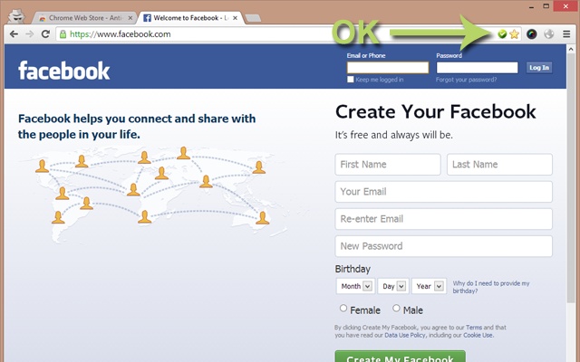580x362 pixels.
Task: Open the Terms link
Action: click(474, 328)
